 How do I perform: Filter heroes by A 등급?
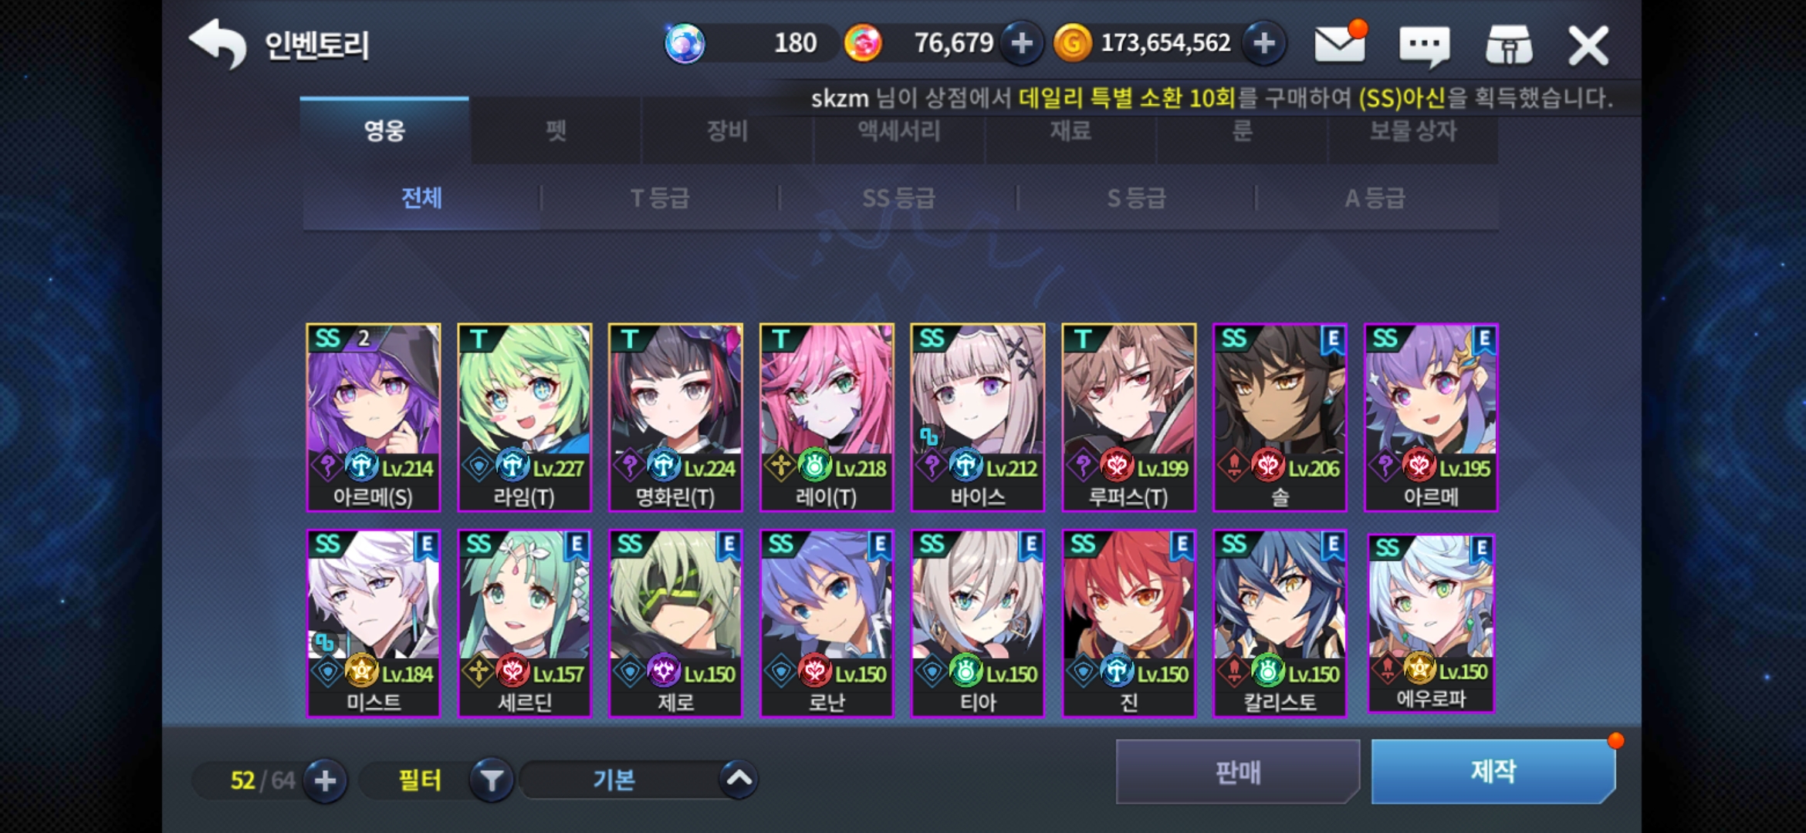coord(1375,198)
